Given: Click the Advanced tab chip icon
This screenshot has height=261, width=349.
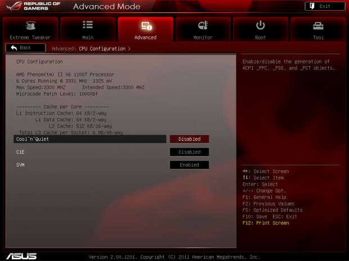Looking at the screenshot, I should [x=145, y=26].
